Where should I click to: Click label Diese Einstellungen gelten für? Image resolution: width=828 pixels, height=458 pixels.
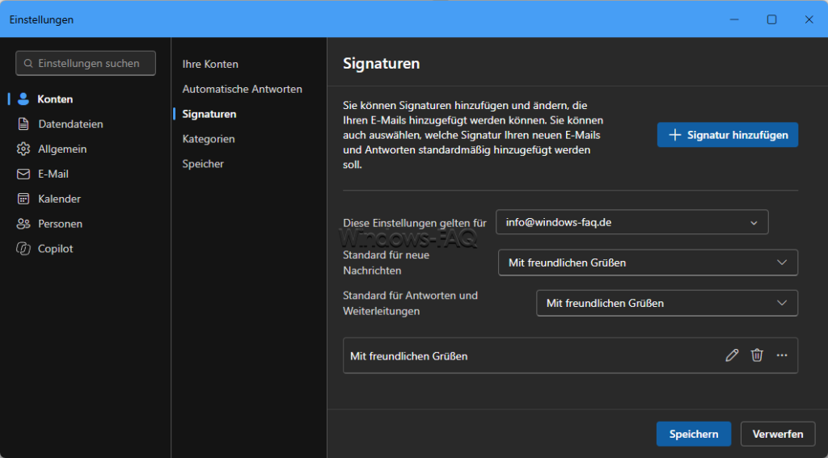pyautogui.click(x=415, y=223)
